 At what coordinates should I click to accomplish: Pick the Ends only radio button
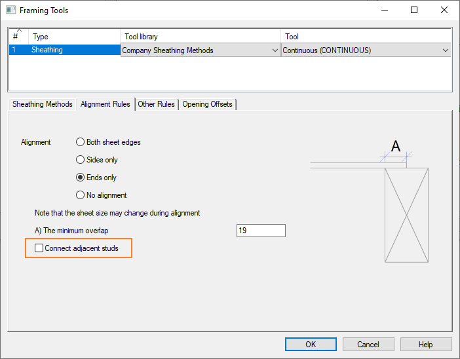coord(81,178)
